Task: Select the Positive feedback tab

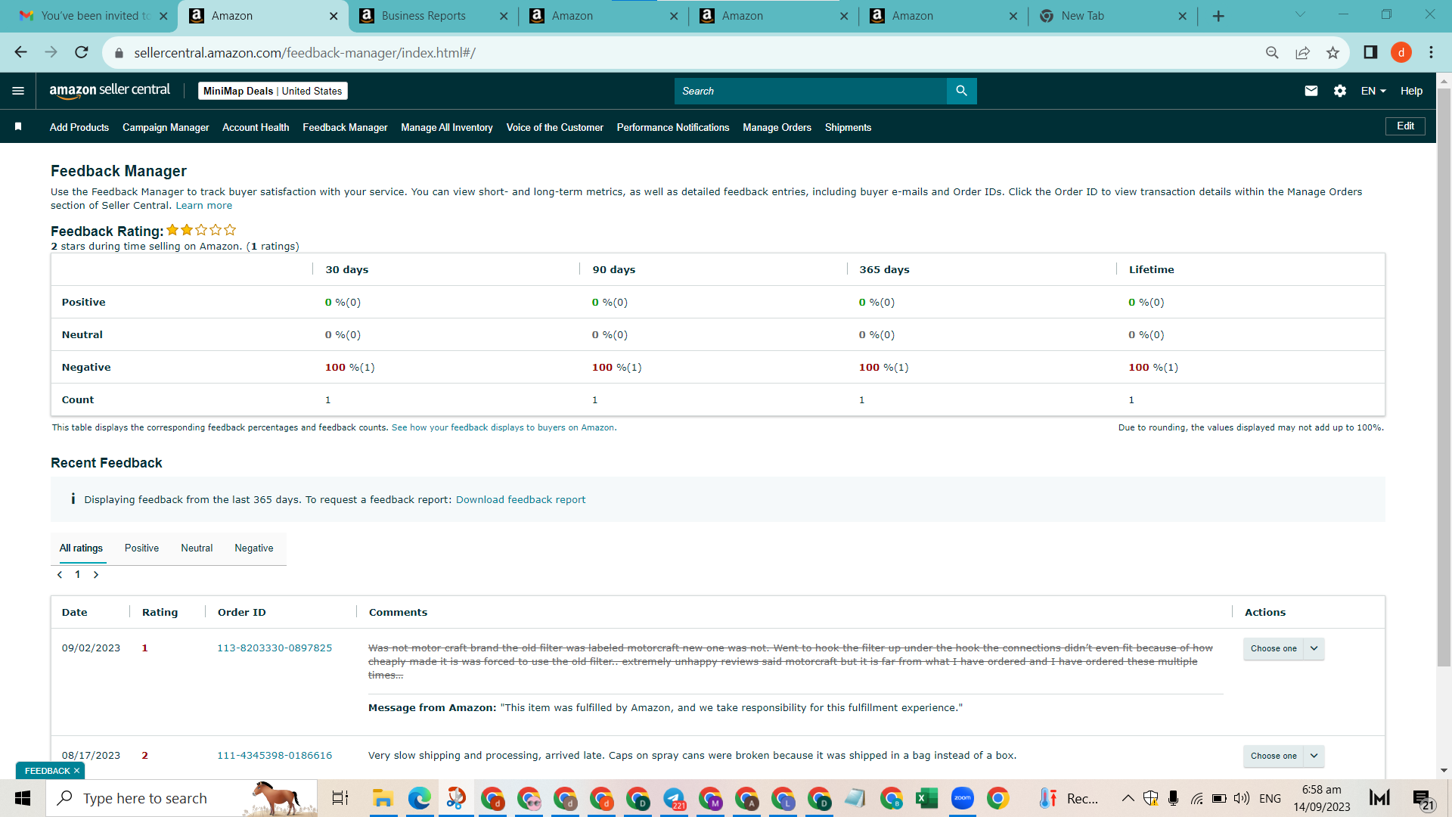Action: point(141,548)
